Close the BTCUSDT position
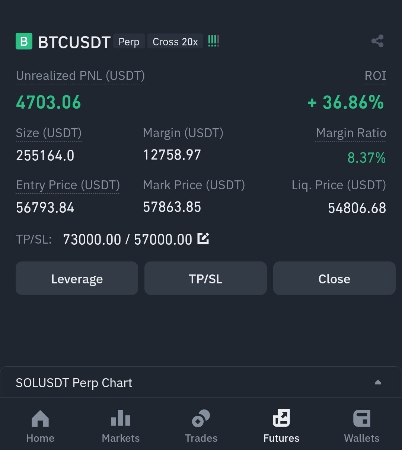Viewport: 402px width, 450px height. (334, 279)
